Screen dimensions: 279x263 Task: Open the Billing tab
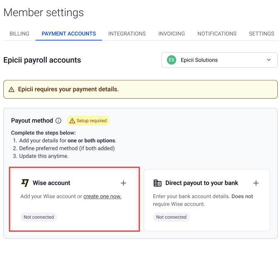[x=19, y=34]
